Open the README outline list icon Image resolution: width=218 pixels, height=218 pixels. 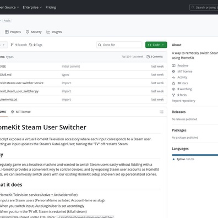[x=162, y=112]
